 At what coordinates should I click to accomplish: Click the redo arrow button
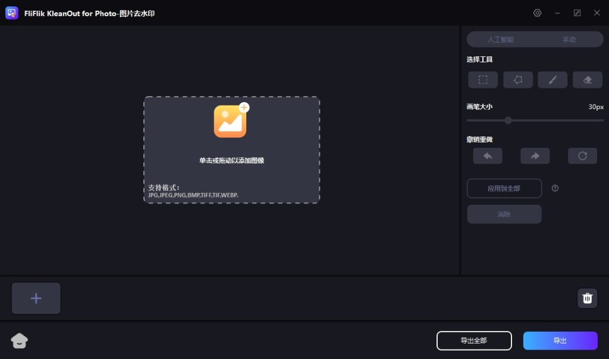coord(535,156)
